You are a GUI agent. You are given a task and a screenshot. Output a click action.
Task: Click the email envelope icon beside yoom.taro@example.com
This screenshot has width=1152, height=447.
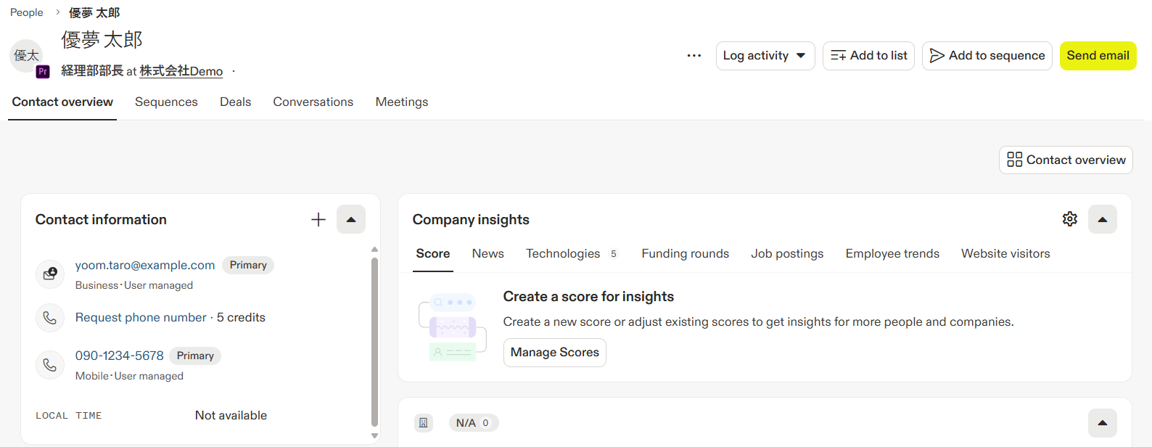click(50, 274)
